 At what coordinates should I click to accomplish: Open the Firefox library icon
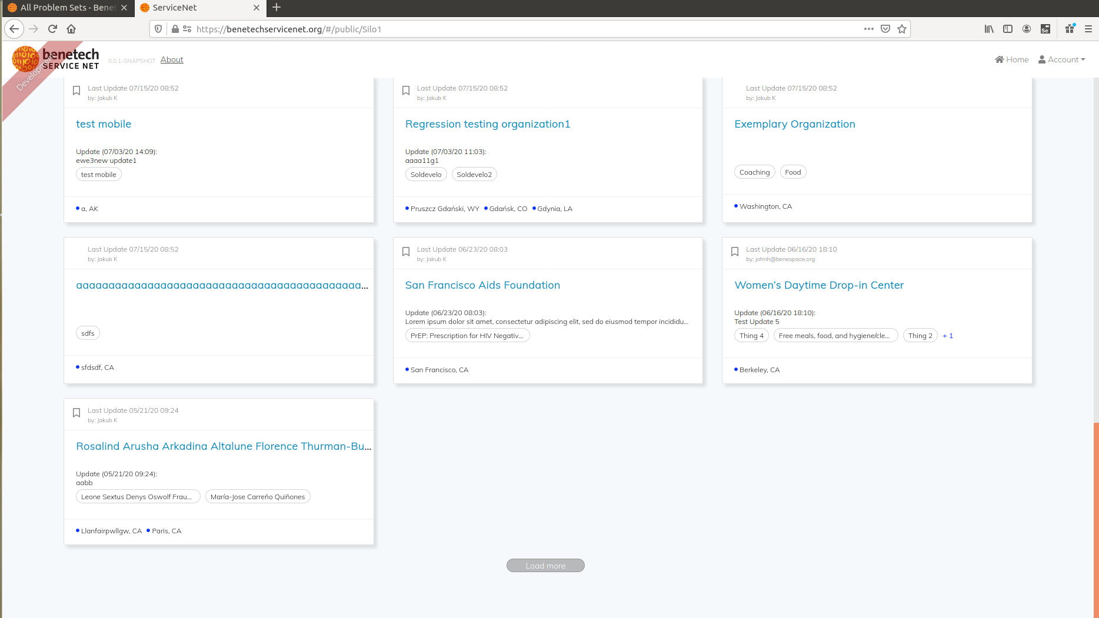tap(988, 28)
